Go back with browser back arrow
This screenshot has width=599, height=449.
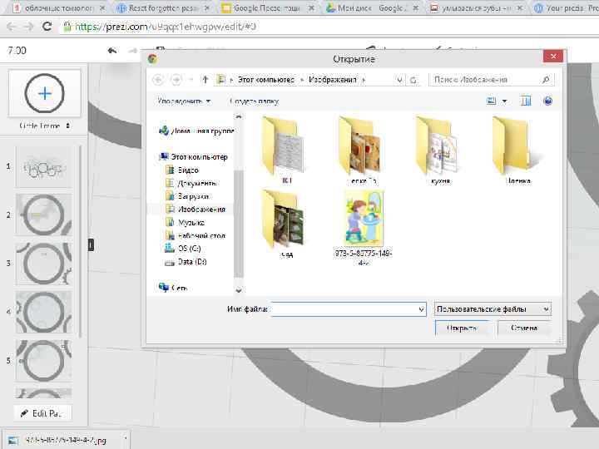click(x=11, y=27)
